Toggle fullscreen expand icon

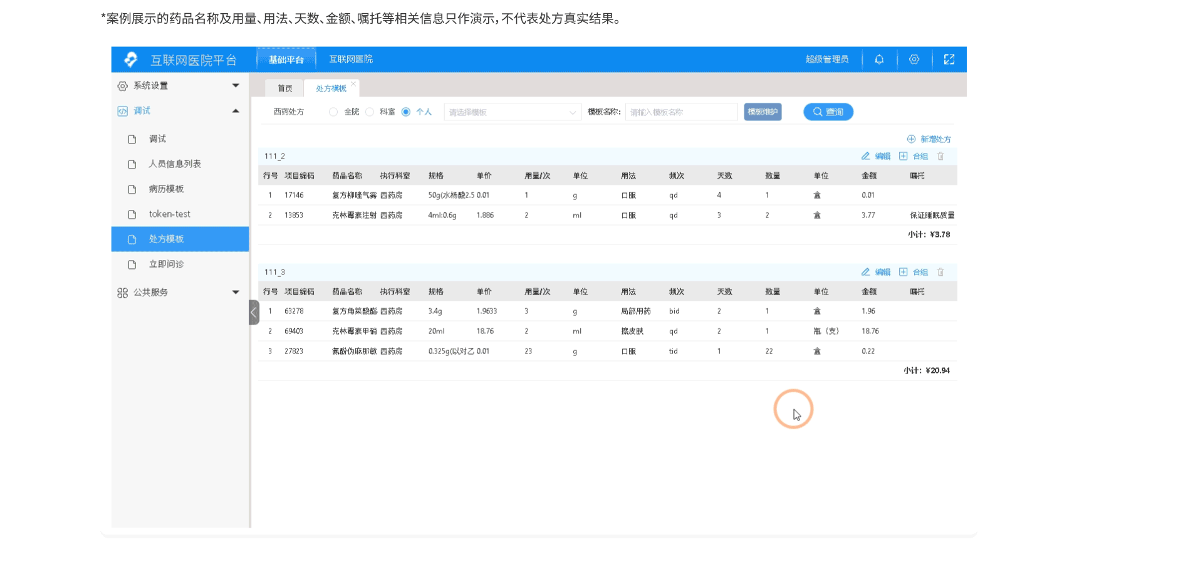[x=949, y=60]
